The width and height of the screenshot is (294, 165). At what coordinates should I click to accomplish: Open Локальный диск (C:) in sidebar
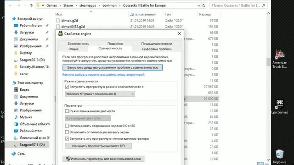point(34,138)
